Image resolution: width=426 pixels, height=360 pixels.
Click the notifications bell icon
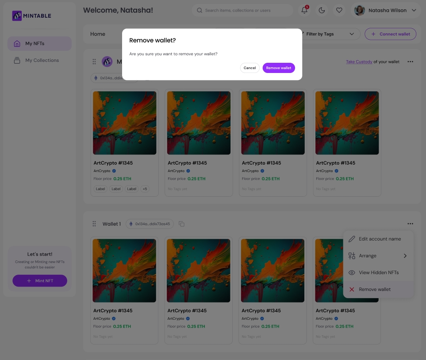[304, 10]
